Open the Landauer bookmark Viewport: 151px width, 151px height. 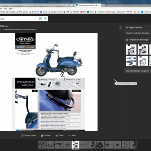121,12
